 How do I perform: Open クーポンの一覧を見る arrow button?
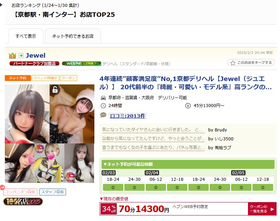pyautogui.click(x=262, y=209)
